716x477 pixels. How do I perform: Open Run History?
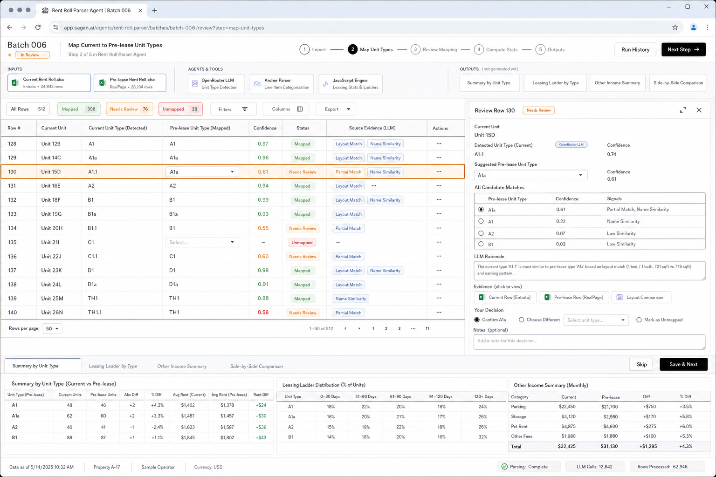click(x=635, y=49)
